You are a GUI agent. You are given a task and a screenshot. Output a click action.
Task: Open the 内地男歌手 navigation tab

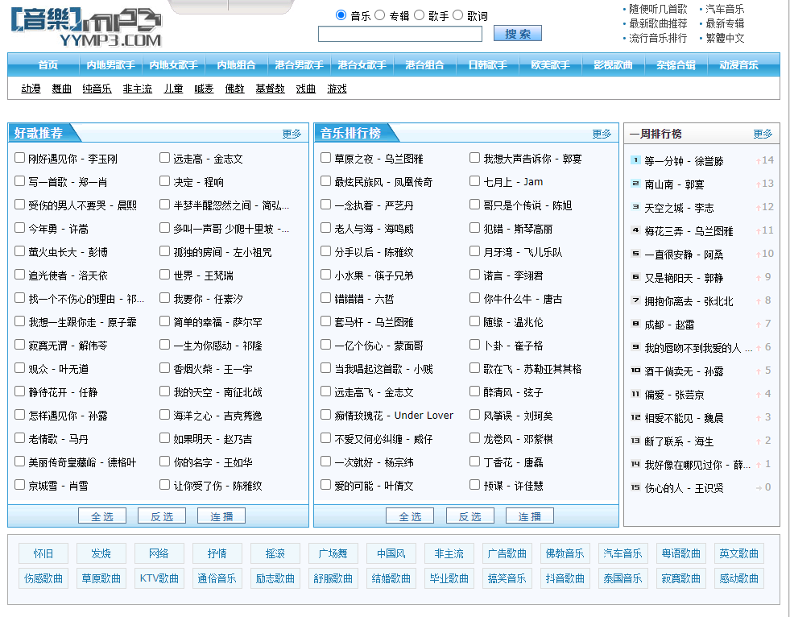point(110,65)
